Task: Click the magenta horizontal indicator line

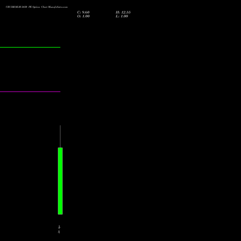Action: pyautogui.click(x=30, y=92)
